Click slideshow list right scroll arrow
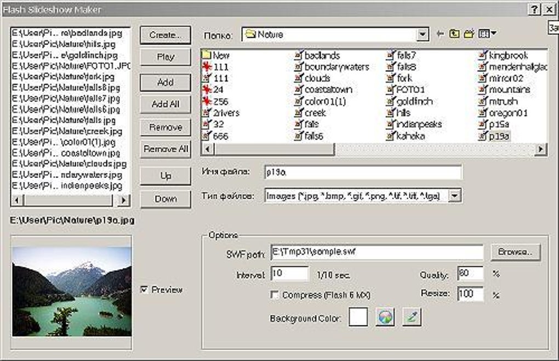The height and width of the screenshot is (361, 559). [123, 200]
